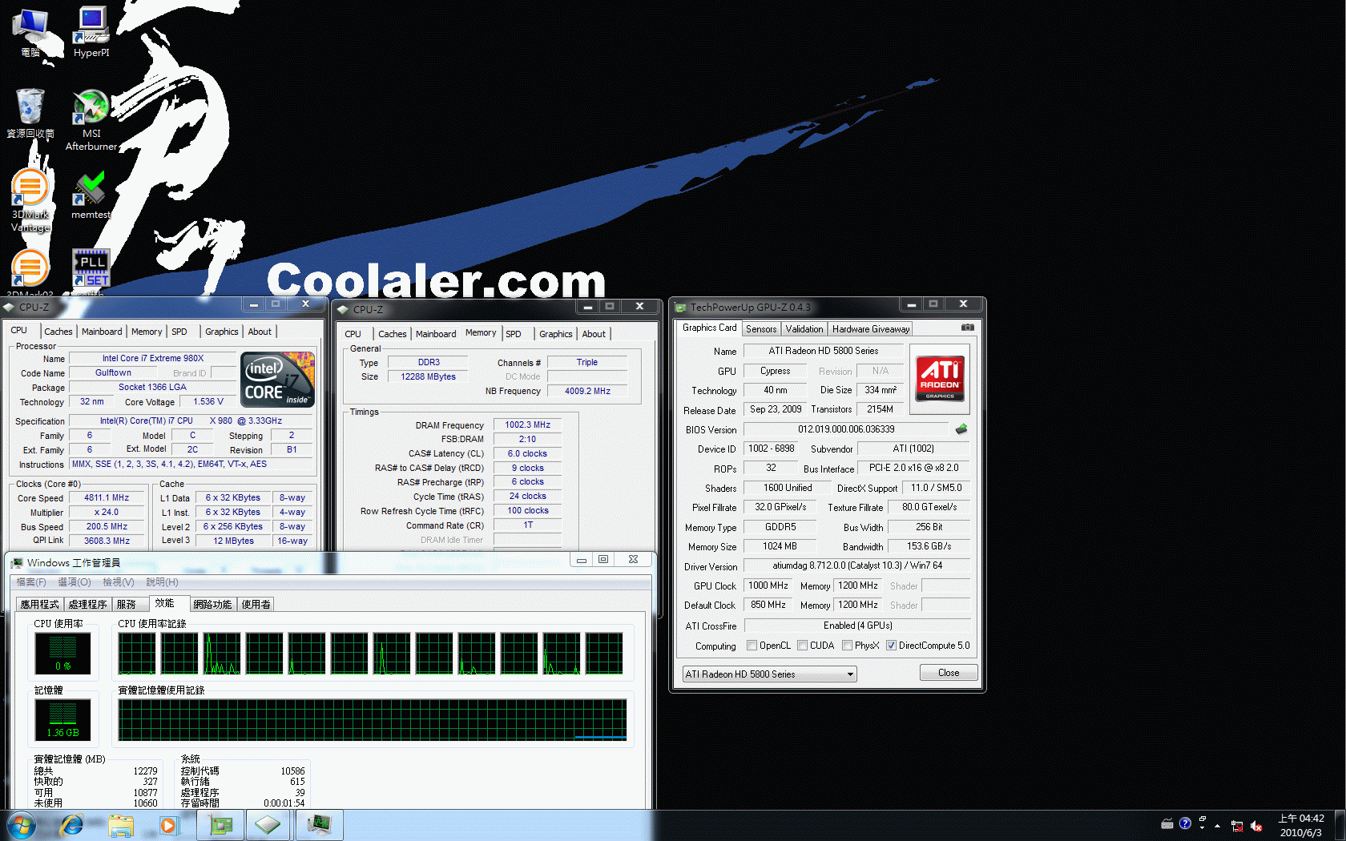Enable the PhysX checkbox

tap(847, 646)
